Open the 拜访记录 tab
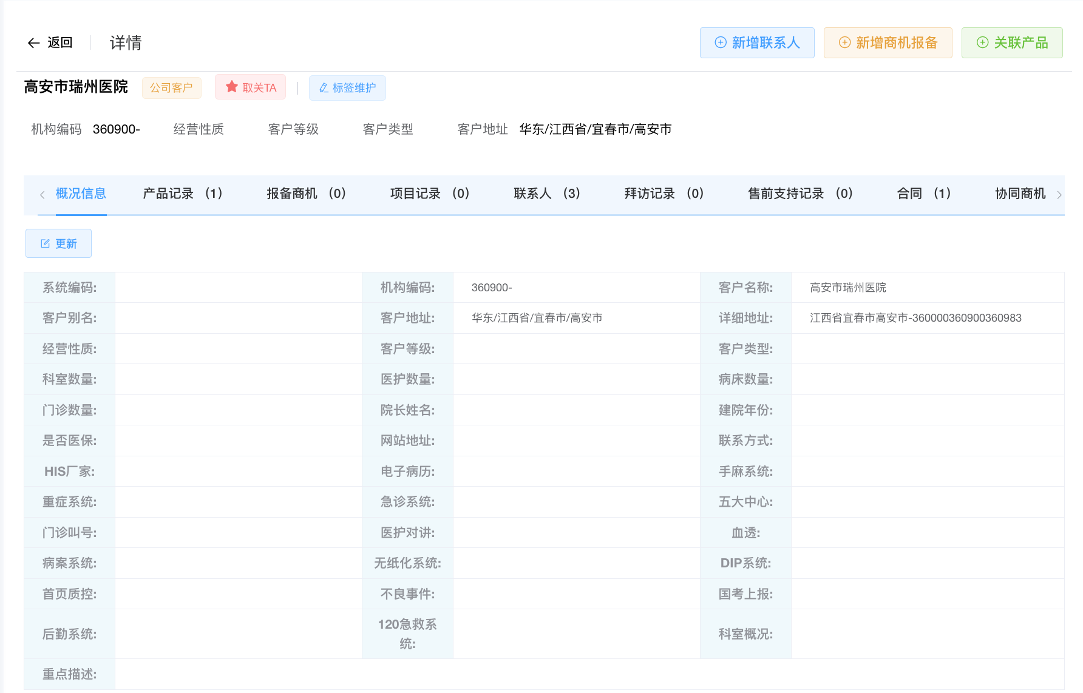This screenshot has height=693, width=1083. click(664, 194)
